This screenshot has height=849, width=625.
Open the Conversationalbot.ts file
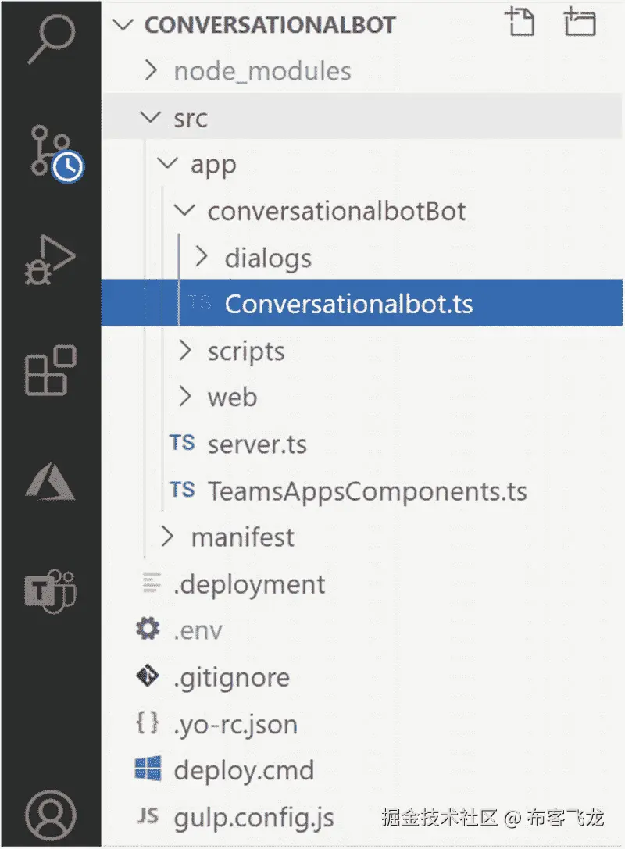tap(348, 304)
